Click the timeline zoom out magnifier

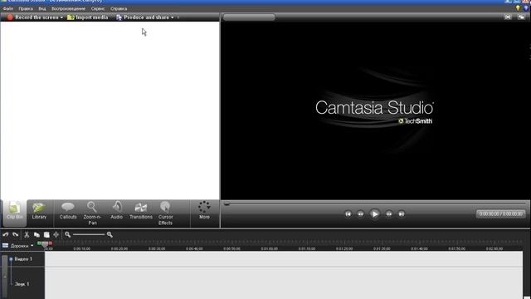click(x=68, y=234)
